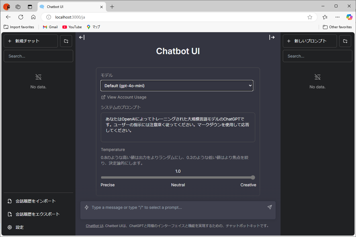Focus the right sidebar Search field
The height and width of the screenshot is (237, 356).
click(x=318, y=56)
